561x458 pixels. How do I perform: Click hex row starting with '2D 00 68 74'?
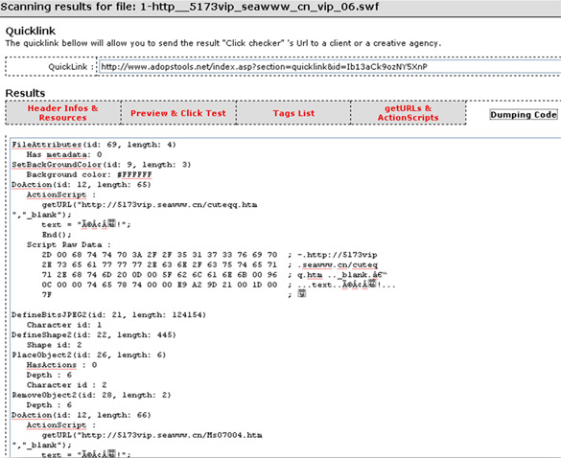pyautogui.click(x=209, y=255)
